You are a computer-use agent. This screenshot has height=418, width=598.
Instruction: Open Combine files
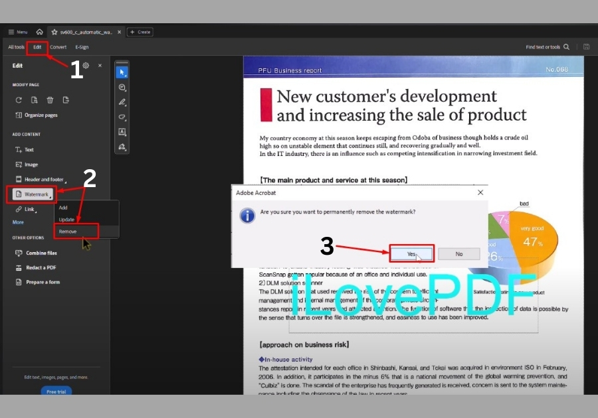[x=36, y=253]
